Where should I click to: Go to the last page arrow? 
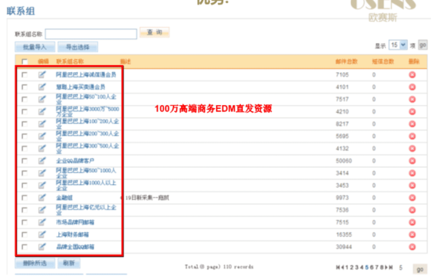(391, 268)
